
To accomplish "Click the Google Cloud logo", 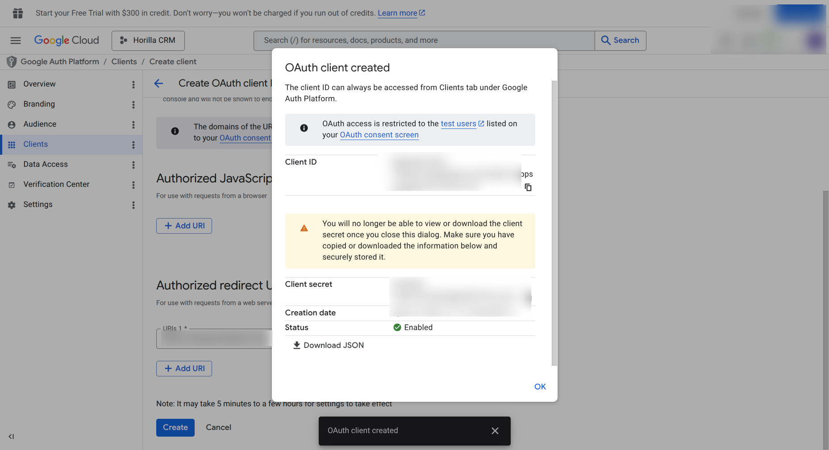I will 67,40.
